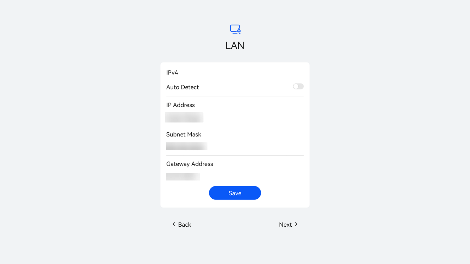
Task: Click the IPv4 section label
Action: (172, 73)
